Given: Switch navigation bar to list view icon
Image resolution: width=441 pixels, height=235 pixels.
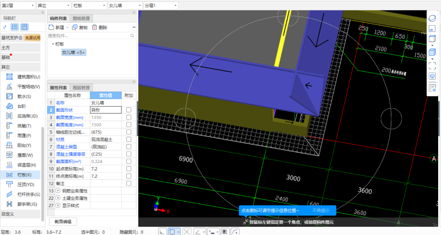Looking at the screenshot, I should [15, 27].
